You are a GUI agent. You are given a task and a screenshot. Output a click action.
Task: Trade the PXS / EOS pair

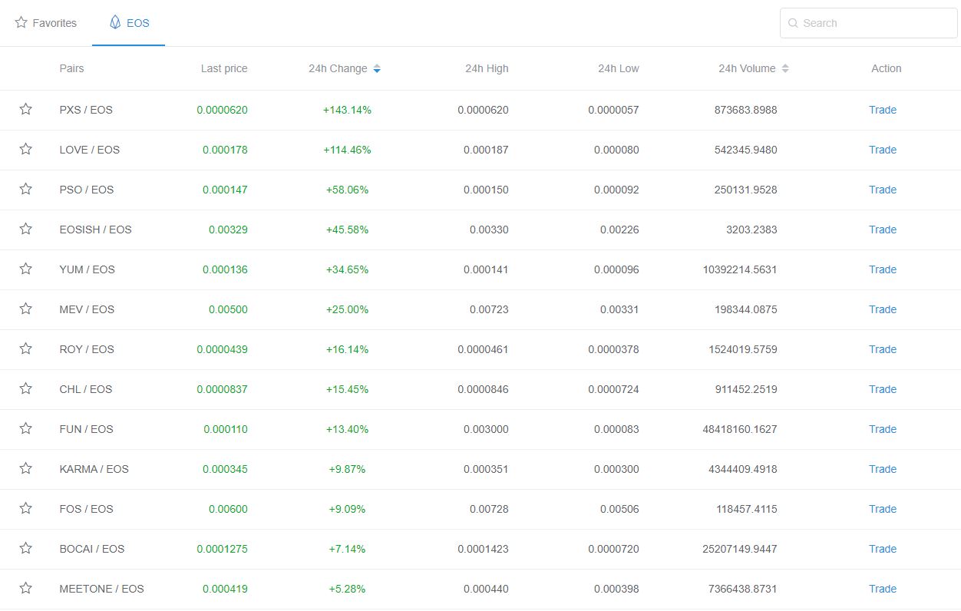[883, 110]
